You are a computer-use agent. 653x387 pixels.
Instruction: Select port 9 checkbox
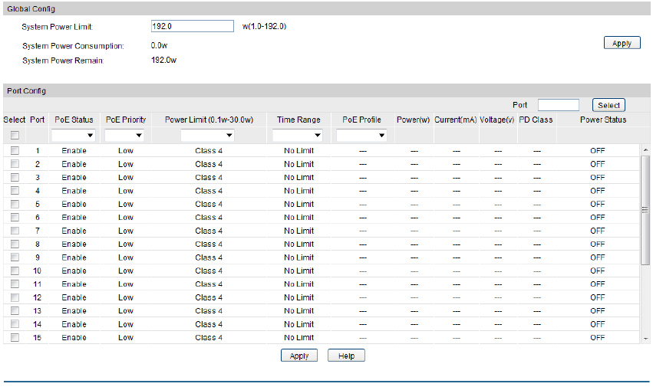(15, 257)
